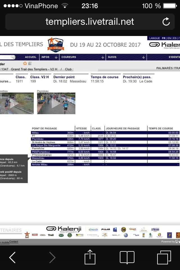Open the Safari share sheet

point(90,257)
